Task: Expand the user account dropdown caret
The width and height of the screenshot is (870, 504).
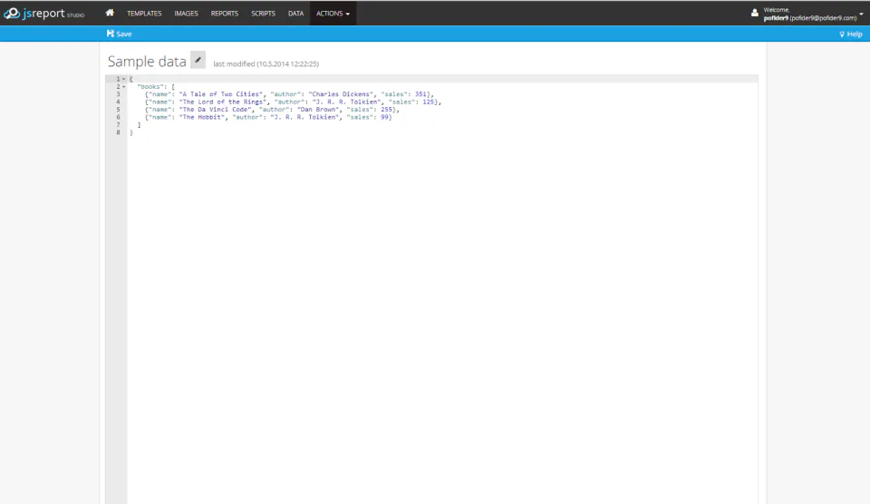Action: 861,14
